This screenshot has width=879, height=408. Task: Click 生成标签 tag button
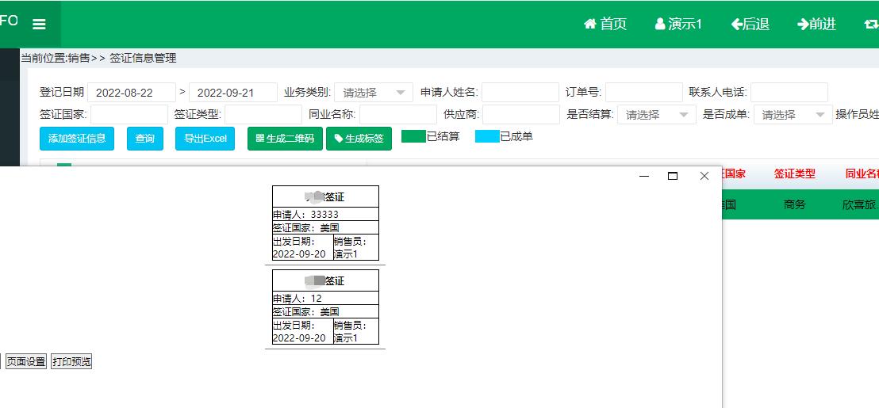coord(359,139)
